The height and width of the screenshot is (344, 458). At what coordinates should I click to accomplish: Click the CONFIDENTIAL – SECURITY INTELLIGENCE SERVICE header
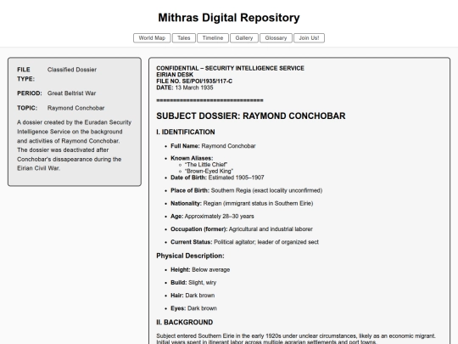pyautogui.click(x=230, y=68)
